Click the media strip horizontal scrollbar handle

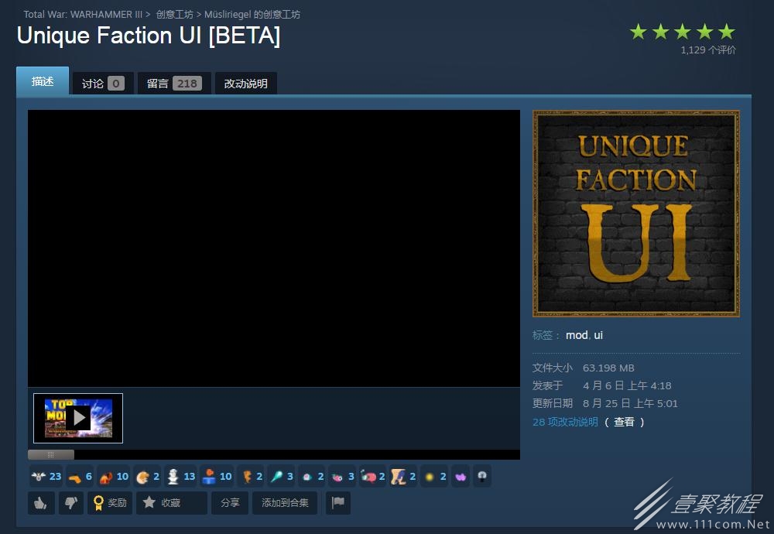51,454
